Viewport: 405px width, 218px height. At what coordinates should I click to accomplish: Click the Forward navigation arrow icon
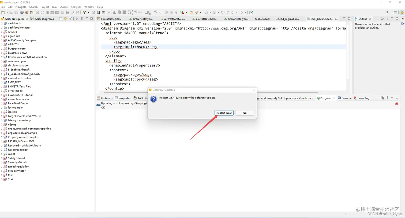click(x=241, y=12)
